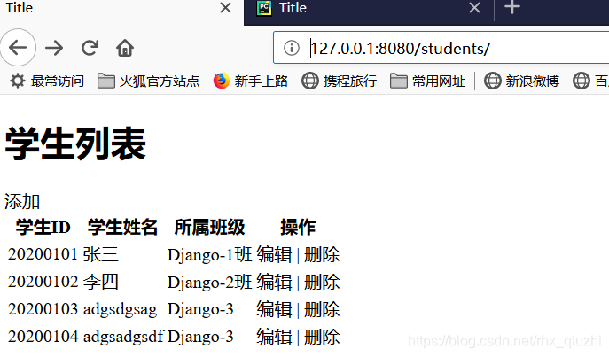The width and height of the screenshot is (609, 357).
Task: Click student ID 20200103
Action: coord(43,309)
